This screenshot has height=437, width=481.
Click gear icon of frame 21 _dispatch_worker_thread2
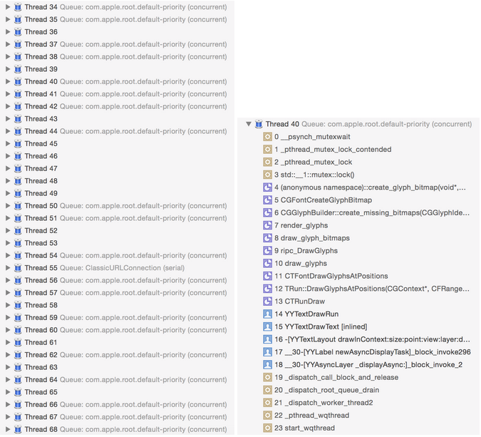point(267,403)
